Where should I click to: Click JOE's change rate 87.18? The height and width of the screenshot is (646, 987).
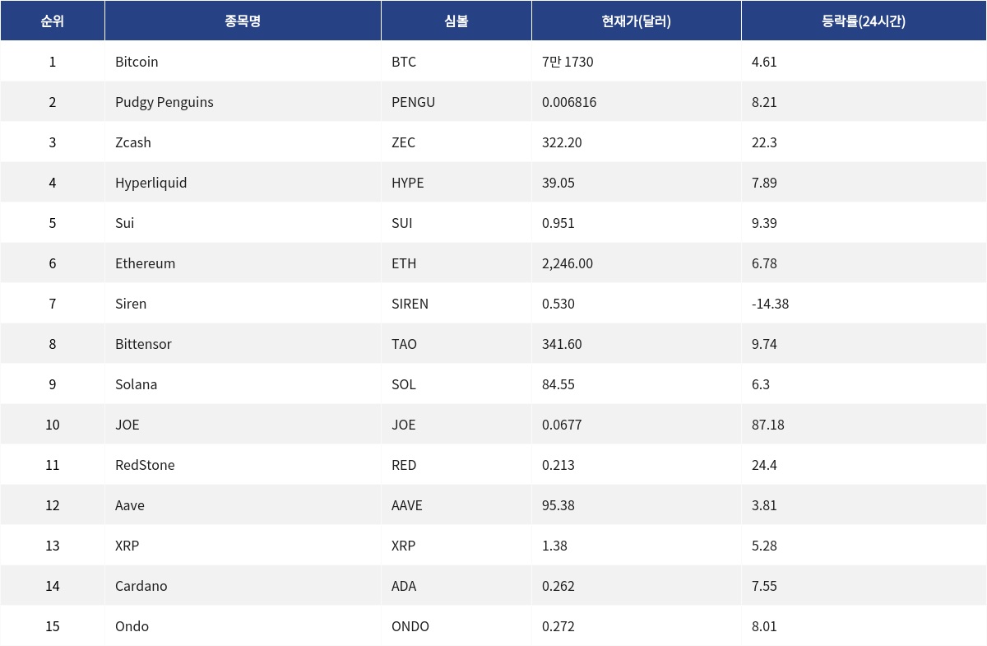point(768,425)
